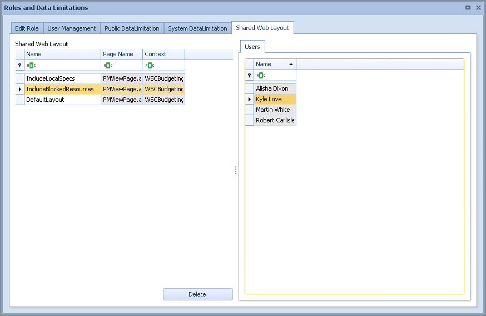Click the Users tab in right panel
Screen dimensions: 486x316
coord(252,47)
